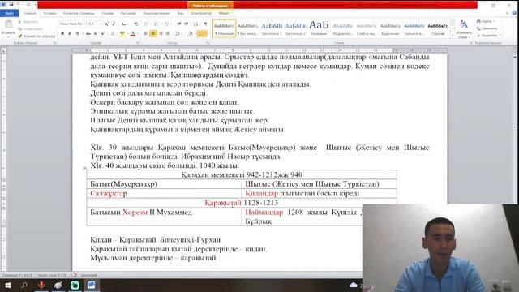Image resolution: width=519 pixels, height=292 pixels.
Task: Switch to table Layout (Макет) tab
Action: (x=224, y=13)
